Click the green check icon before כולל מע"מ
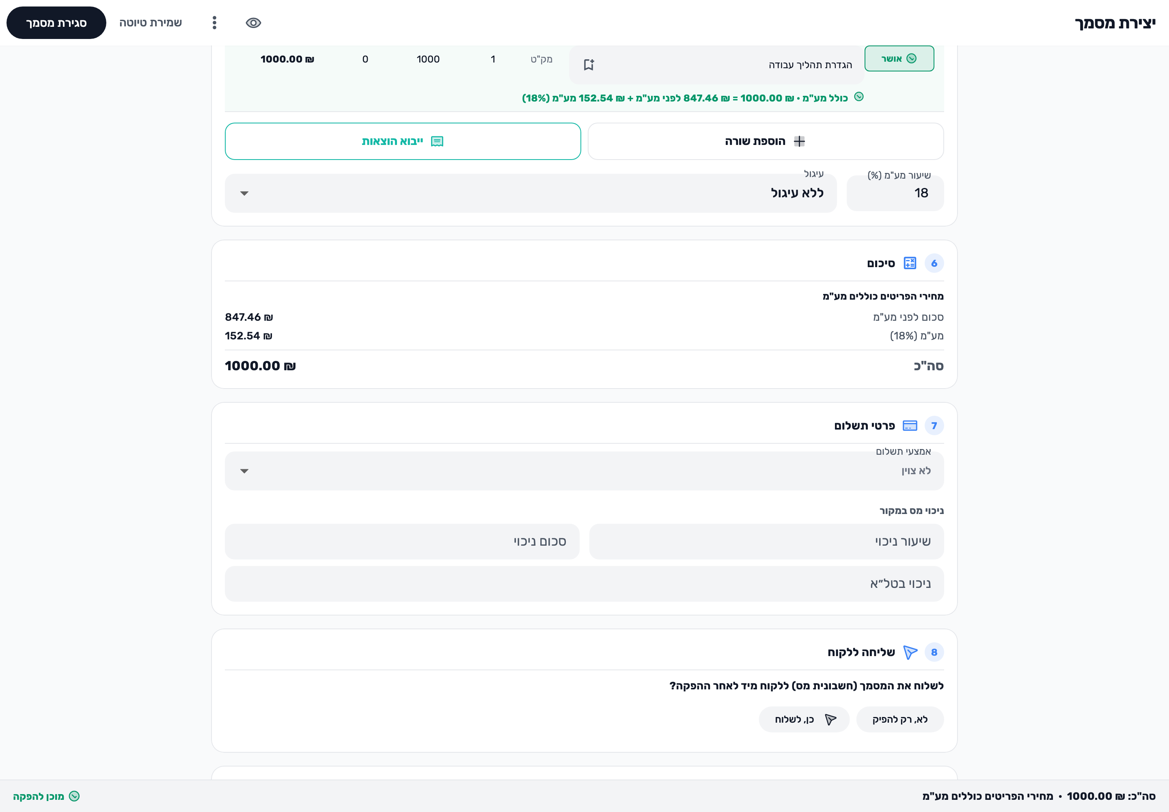This screenshot has height=812, width=1169. pos(859,97)
